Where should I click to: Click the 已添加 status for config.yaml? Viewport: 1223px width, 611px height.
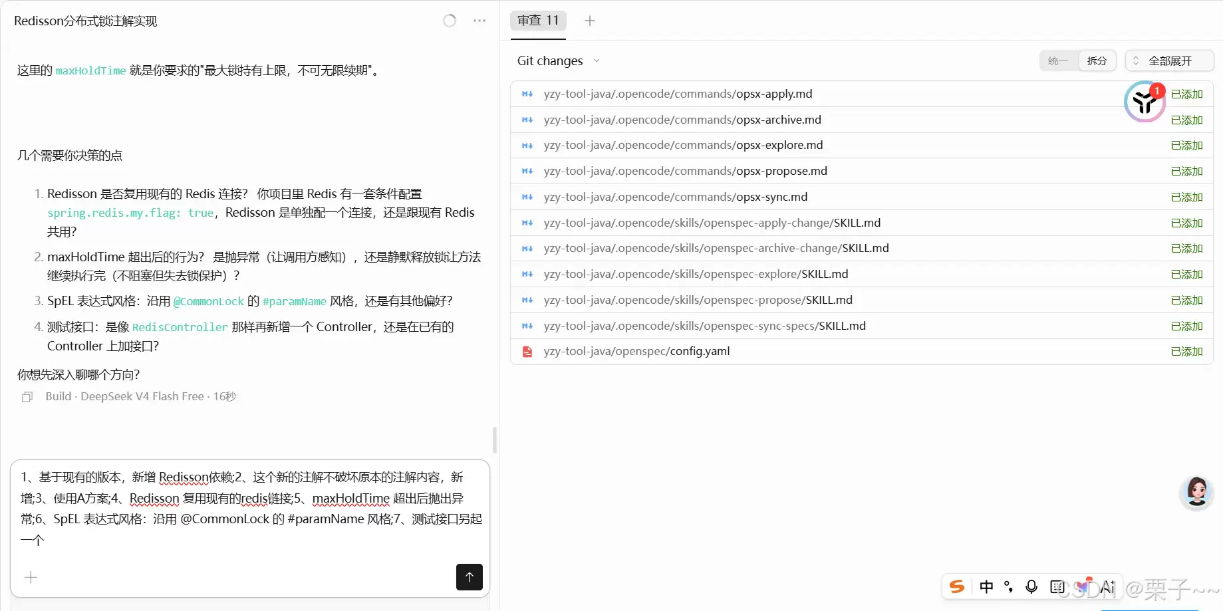pyautogui.click(x=1187, y=352)
